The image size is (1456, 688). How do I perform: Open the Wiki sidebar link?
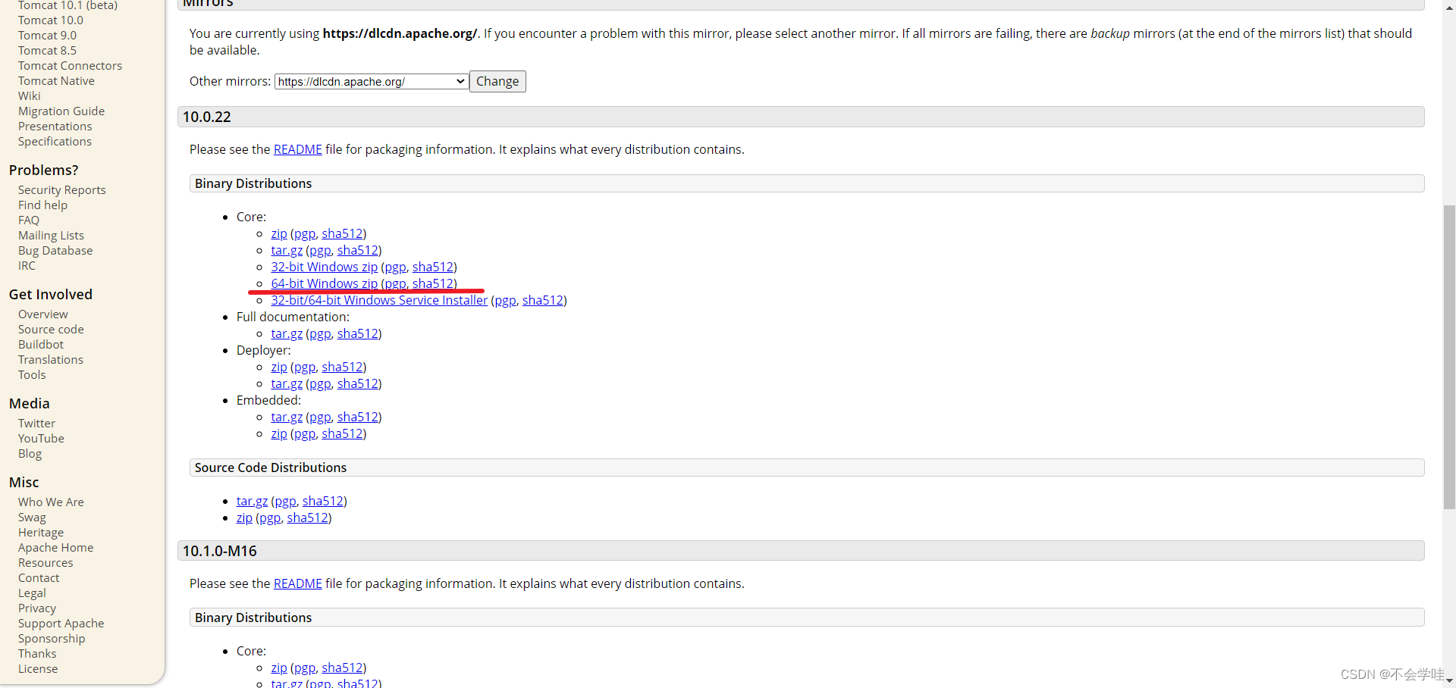click(30, 96)
